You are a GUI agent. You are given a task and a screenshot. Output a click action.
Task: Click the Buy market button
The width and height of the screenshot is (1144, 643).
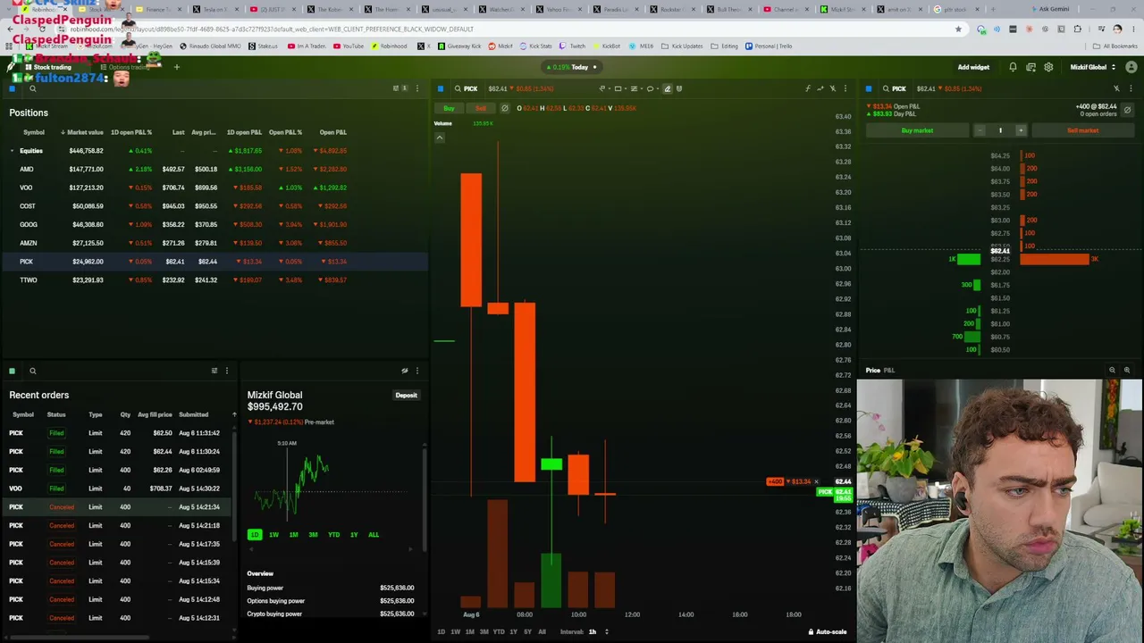(x=917, y=130)
